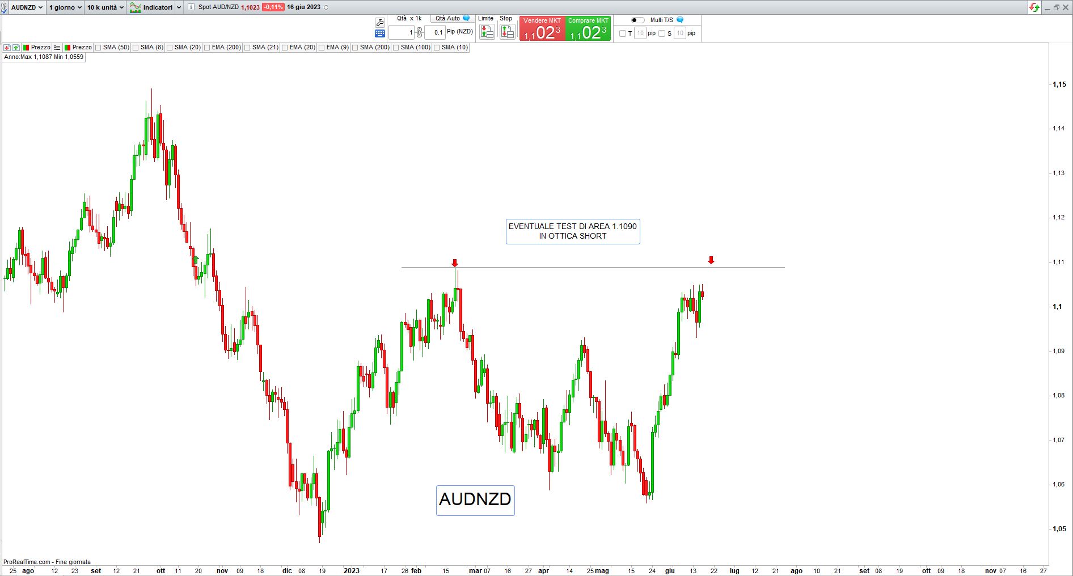The width and height of the screenshot is (1073, 576).
Task: Click the 2023 label on time axis
Action: pos(352,571)
